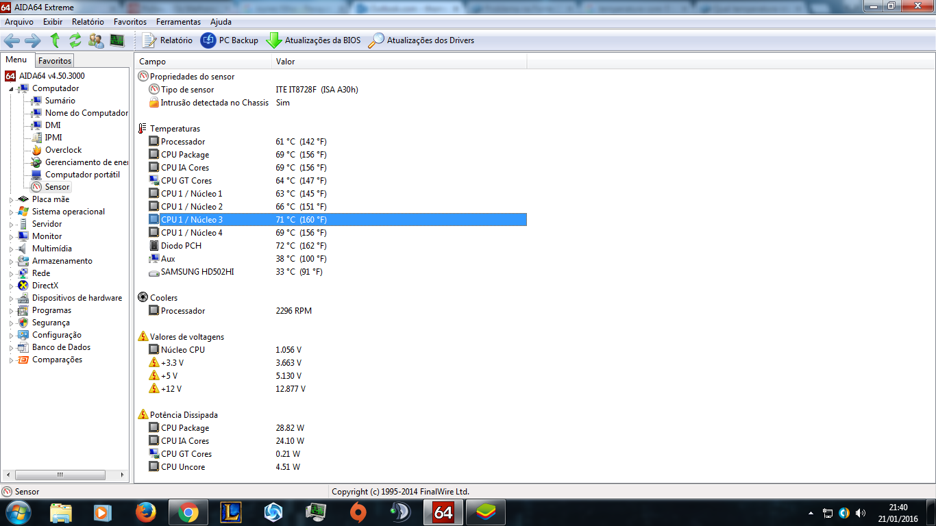Click the green Refresh arrows icon

(75, 40)
